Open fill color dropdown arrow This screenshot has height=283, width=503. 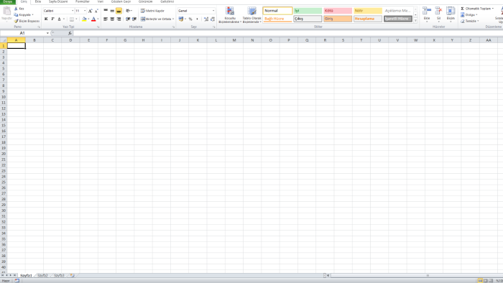point(88,19)
